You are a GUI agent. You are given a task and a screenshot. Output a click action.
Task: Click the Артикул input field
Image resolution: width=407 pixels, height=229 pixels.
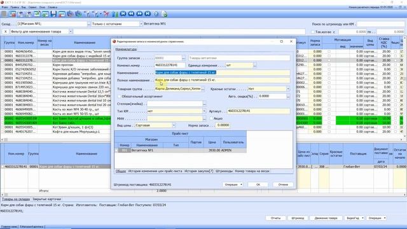click(x=259, y=111)
